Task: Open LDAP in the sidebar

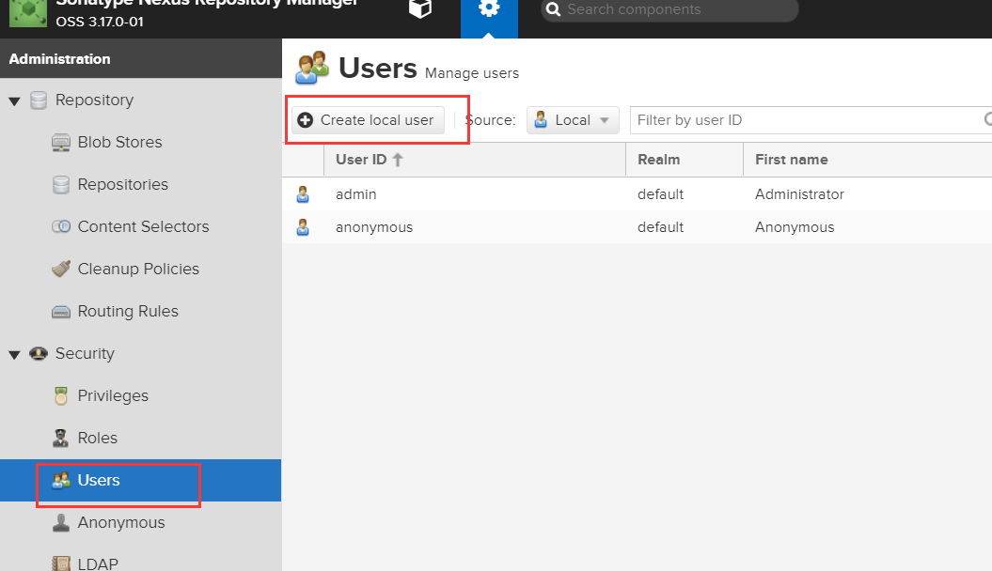Action: [x=98, y=563]
